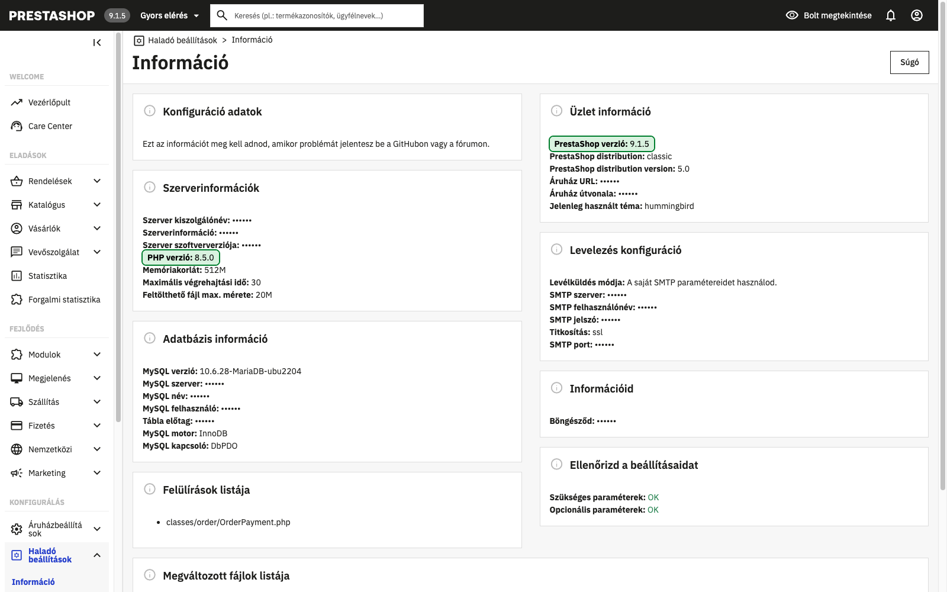Click the Áruházbeállítások gear icon
947x592 pixels.
pos(17,529)
